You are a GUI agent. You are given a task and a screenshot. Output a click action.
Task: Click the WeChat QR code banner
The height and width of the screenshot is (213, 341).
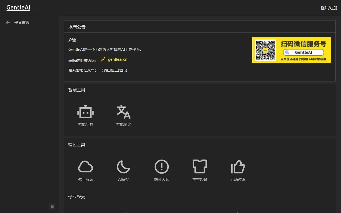point(292,50)
